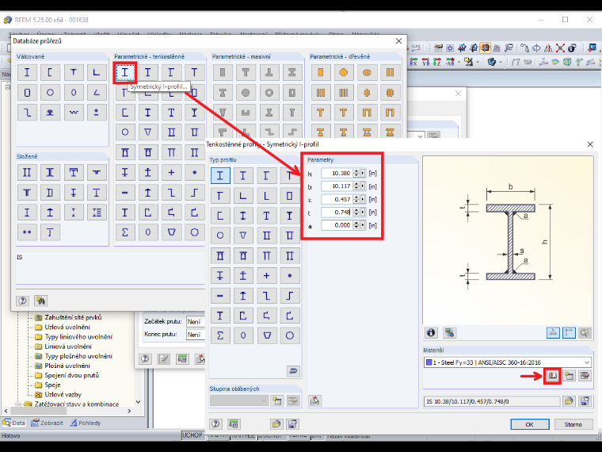Select circle profile in Typ profilu fifth row
Image resolution: width=602 pixels, height=452 pixels.
click(220, 236)
